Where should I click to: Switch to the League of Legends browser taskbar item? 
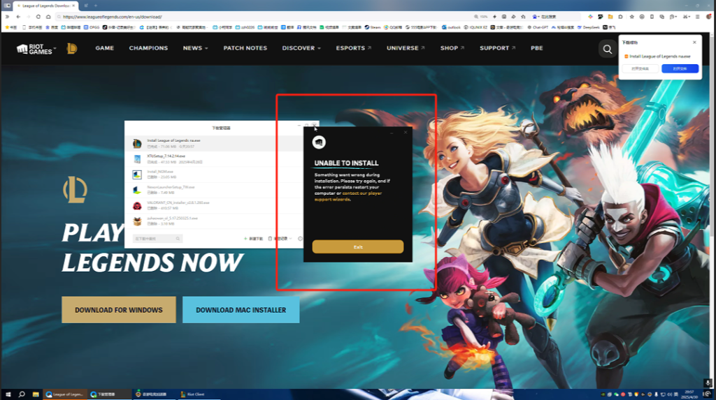[x=64, y=394]
